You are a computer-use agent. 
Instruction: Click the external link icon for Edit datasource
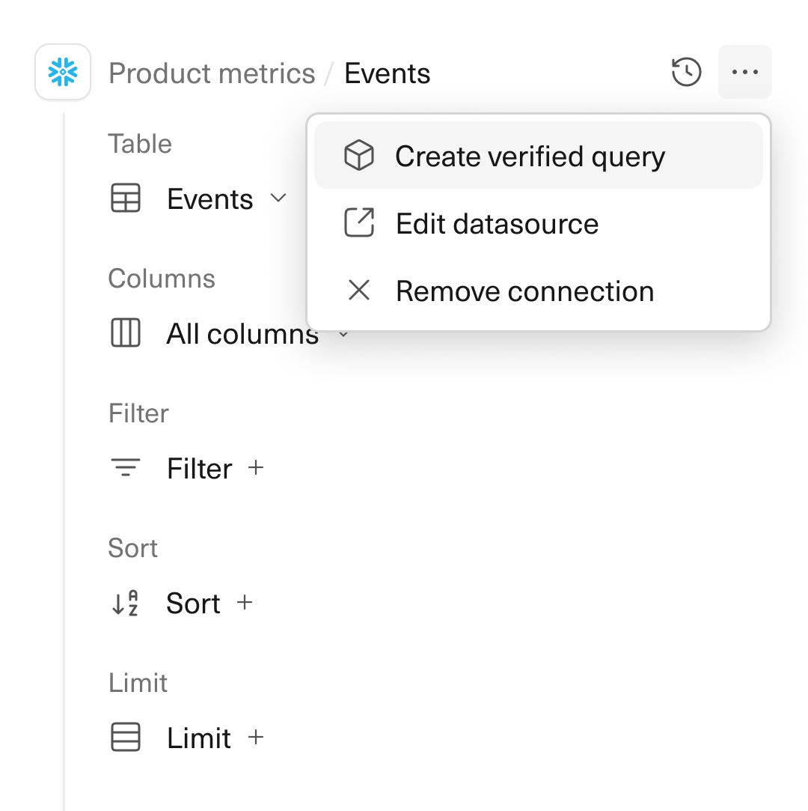click(359, 224)
